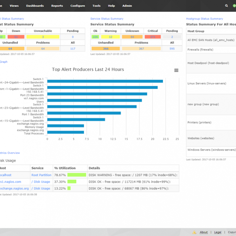
Task: Open the chart hamburger context menu
Action: tap(176, 70)
